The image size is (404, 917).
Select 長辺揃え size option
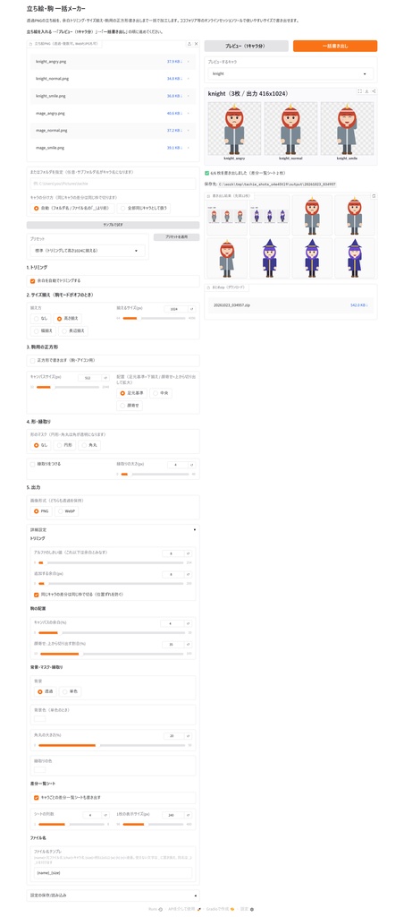pos(75,331)
